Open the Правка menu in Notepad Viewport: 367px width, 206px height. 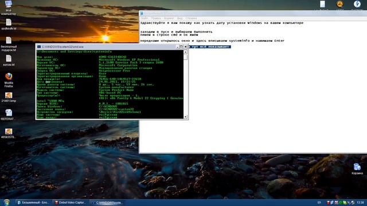pyautogui.click(x=156, y=18)
